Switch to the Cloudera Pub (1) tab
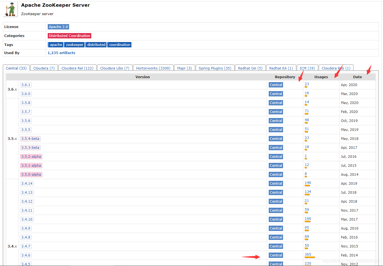Image resolution: width=383 pixels, height=266 pixels. pyautogui.click(x=336, y=68)
